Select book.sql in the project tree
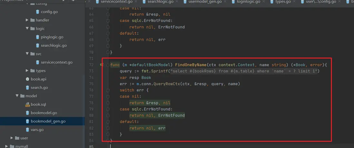The width and height of the screenshot is (354, 148). [38, 105]
